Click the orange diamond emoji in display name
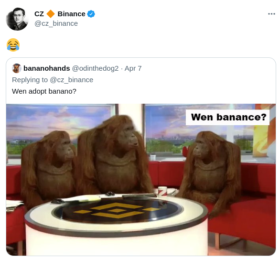Viewport: 280px width, 259px height. [x=51, y=14]
